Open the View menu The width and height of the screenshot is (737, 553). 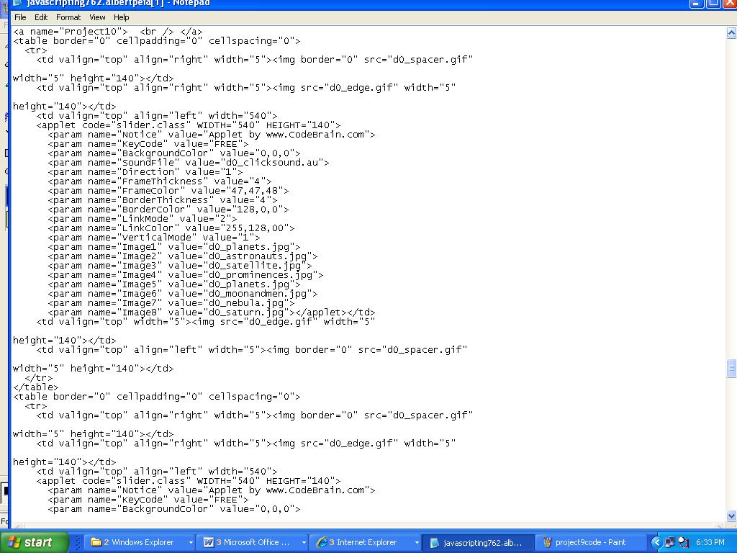point(97,17)
